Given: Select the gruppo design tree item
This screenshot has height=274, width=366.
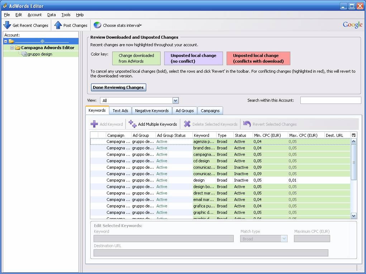Looking at the screenshot, I should pos(40,54).
